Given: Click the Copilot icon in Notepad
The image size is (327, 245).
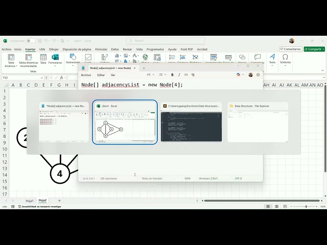Looking at the screenshot, I should 239,75.
